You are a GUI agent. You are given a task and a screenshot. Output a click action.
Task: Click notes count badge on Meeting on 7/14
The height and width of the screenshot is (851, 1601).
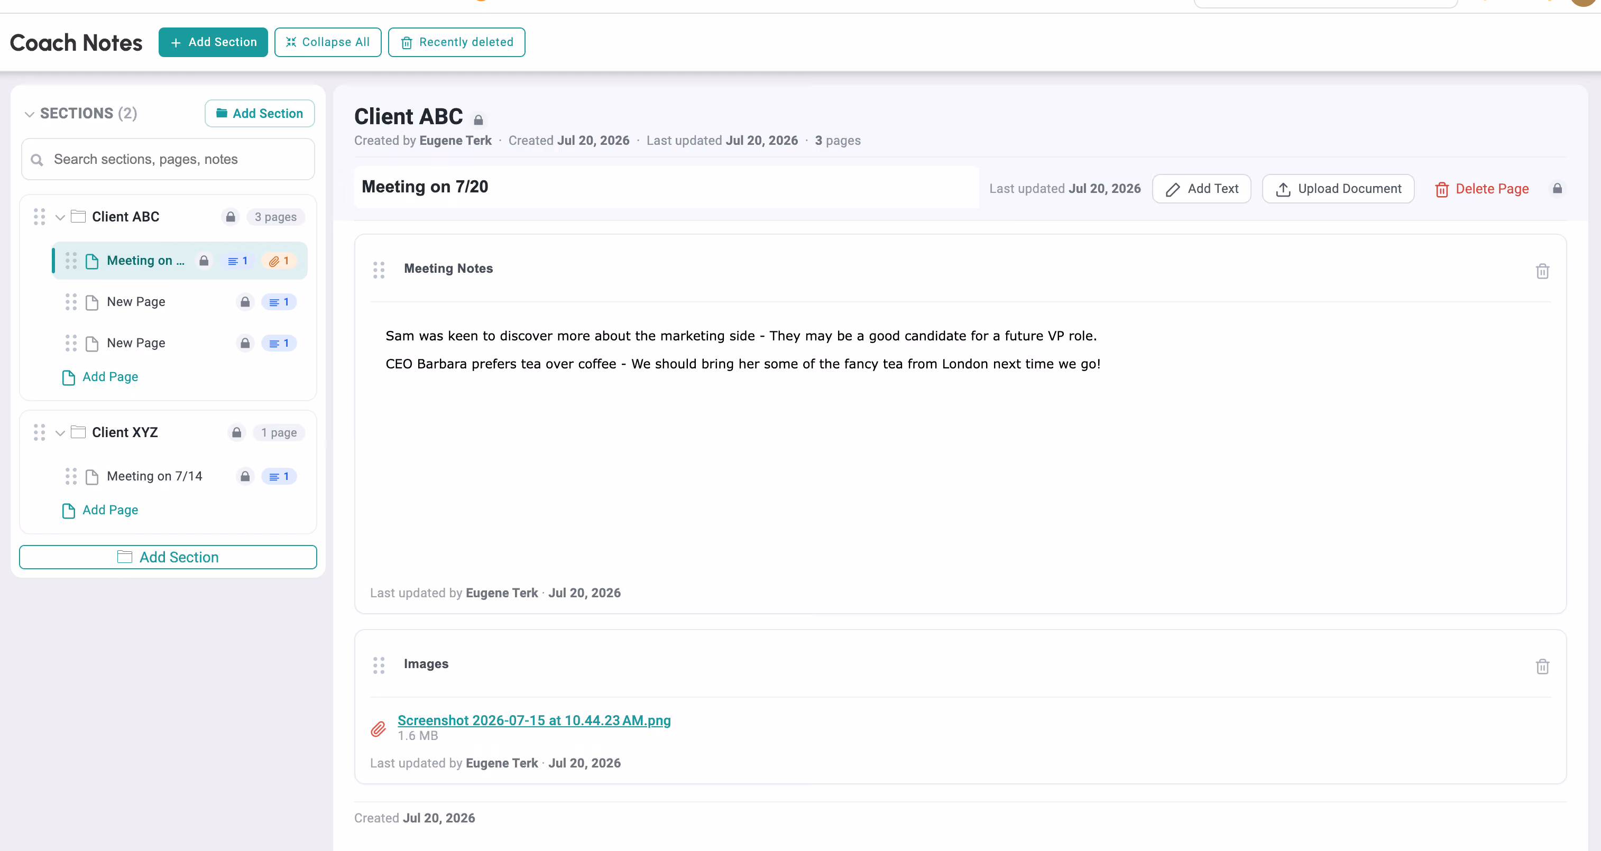click(279, 476)
